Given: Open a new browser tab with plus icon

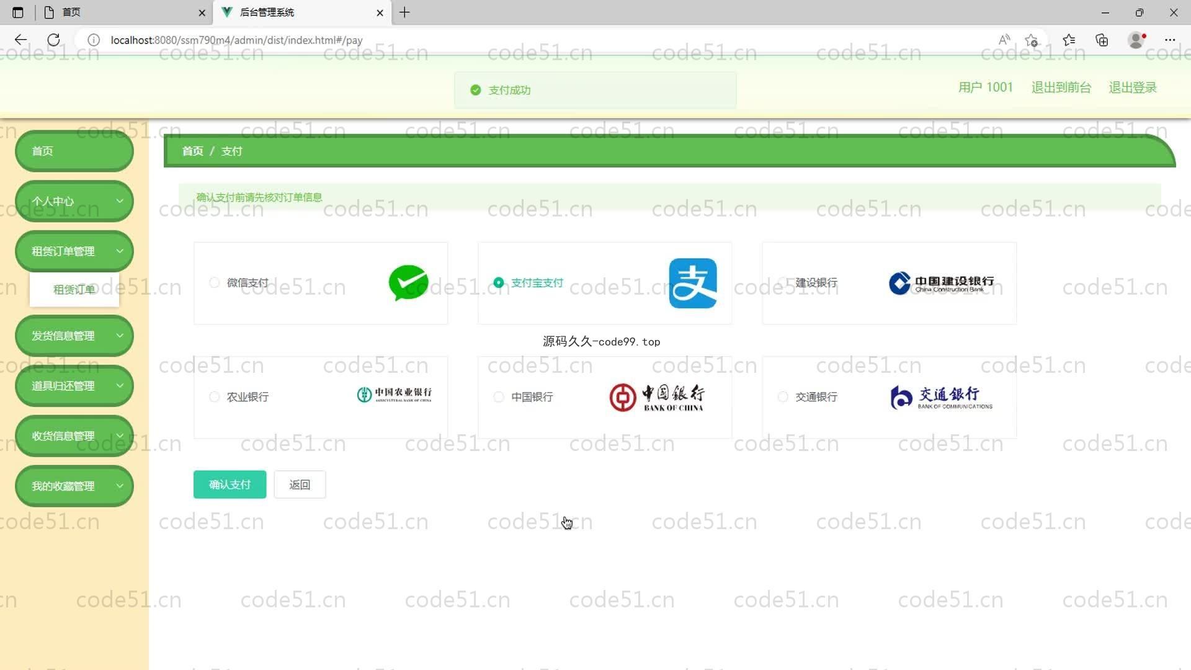Looking at the screenshot, I should [x=404, y=12].
